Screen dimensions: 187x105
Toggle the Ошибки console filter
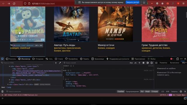tap(121, 91)
